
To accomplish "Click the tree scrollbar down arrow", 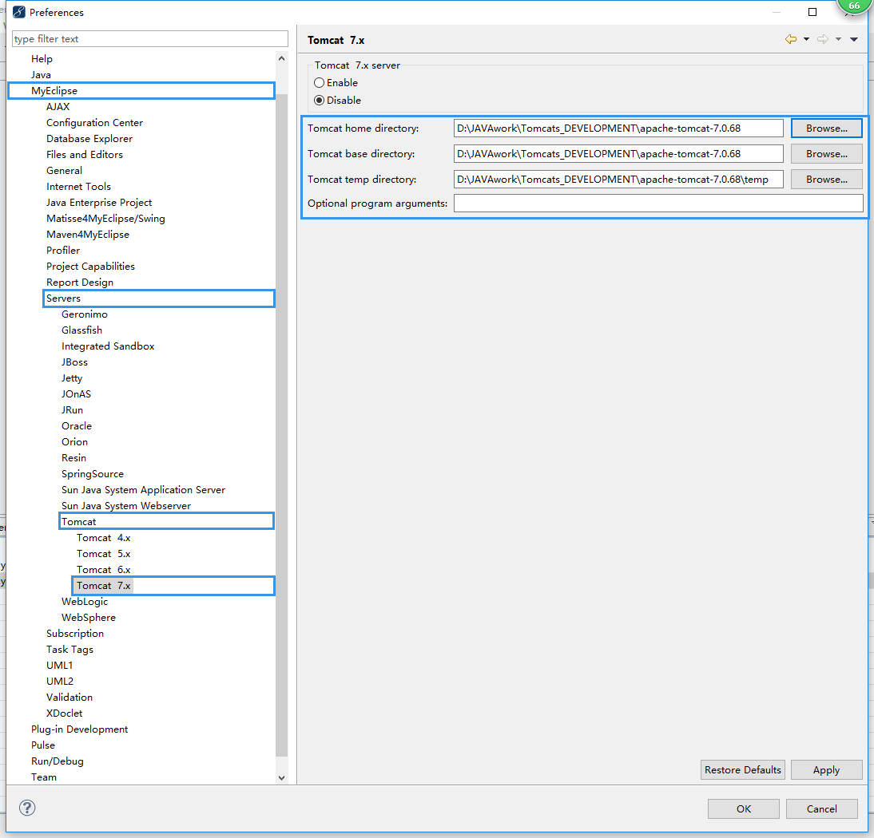I will (x=281, y=778).
